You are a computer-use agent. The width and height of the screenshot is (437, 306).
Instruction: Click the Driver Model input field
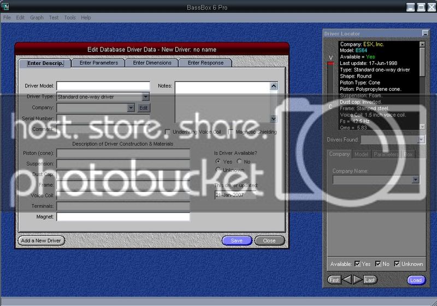click(x=103, y=86)
